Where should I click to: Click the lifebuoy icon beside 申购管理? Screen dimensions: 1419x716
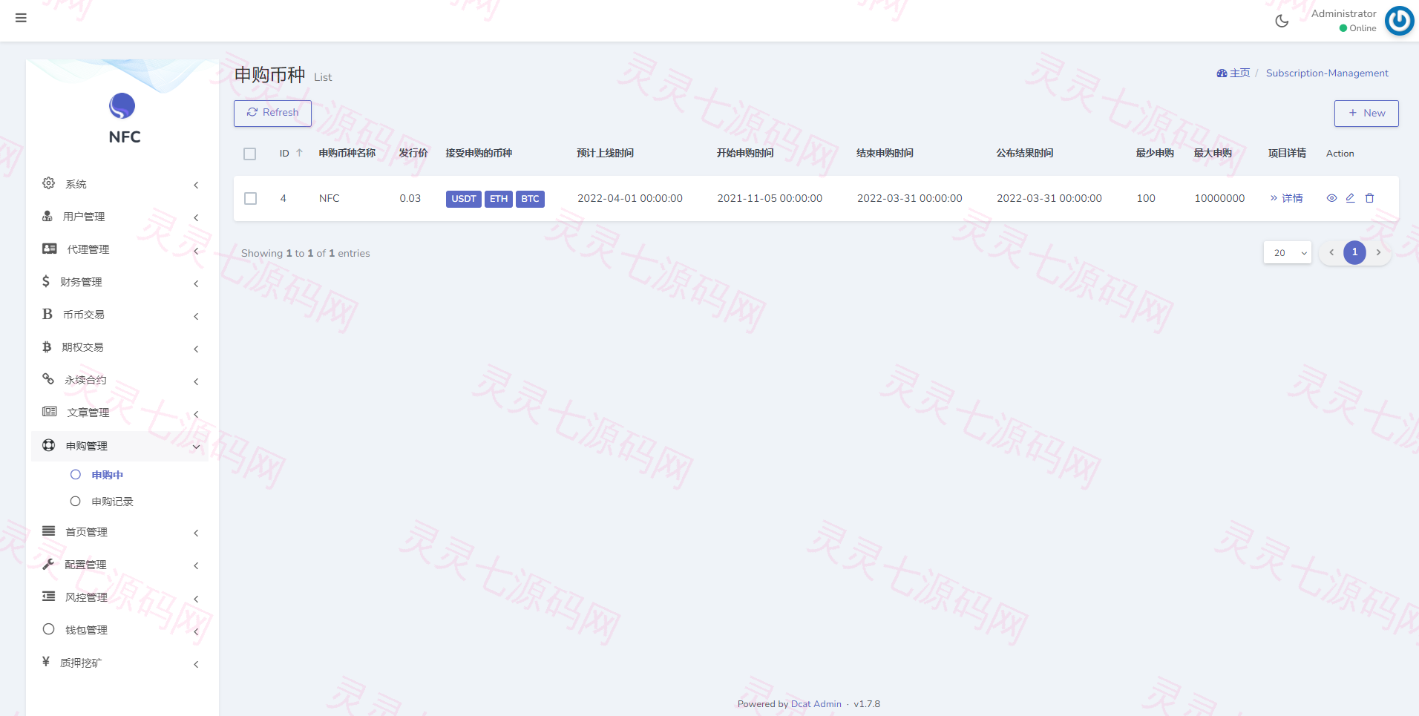tap(49, 445)
